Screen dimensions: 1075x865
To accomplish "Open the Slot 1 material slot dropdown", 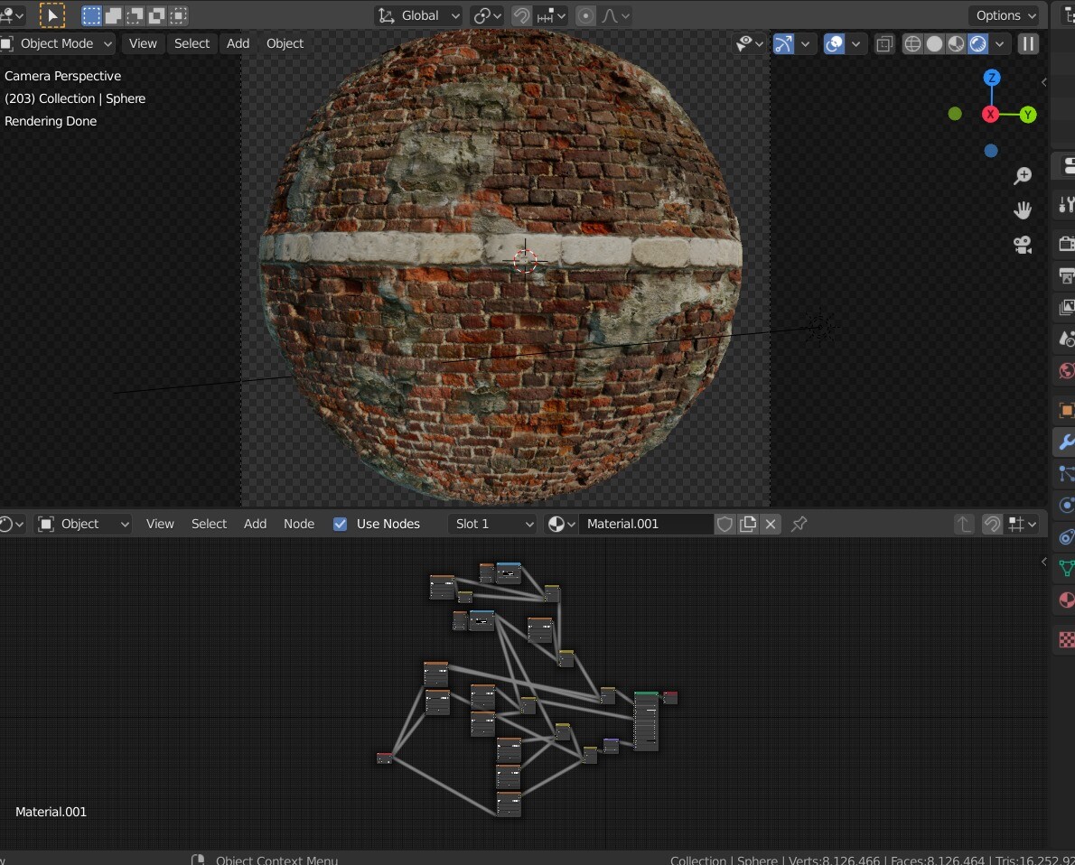I will (491, 524).
